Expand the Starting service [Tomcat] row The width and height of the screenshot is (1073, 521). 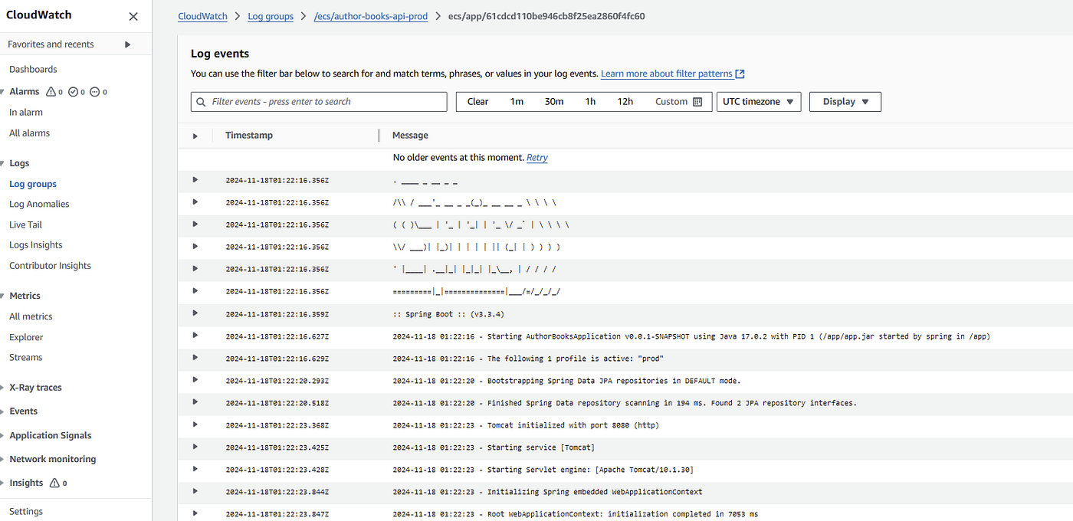(195, 446)
